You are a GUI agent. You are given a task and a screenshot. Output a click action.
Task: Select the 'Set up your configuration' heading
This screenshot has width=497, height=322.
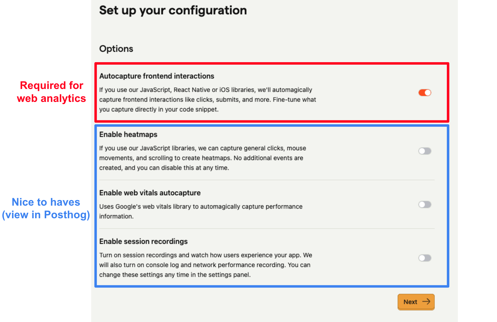point(173,10)
